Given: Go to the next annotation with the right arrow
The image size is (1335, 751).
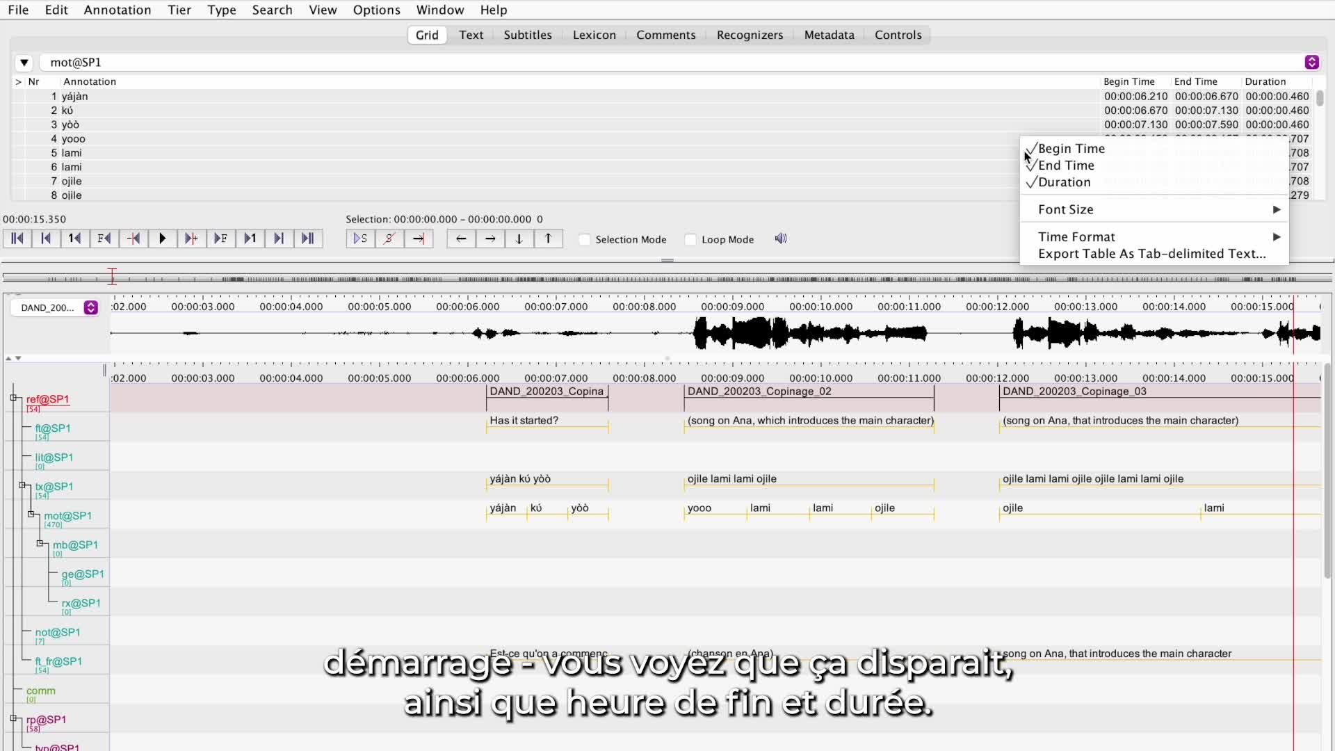Looking at the screenshot, I should pos(489,239).
